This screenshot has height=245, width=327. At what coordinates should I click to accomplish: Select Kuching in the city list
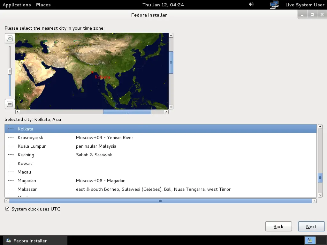pyautogui.click(x=161, y=155)
